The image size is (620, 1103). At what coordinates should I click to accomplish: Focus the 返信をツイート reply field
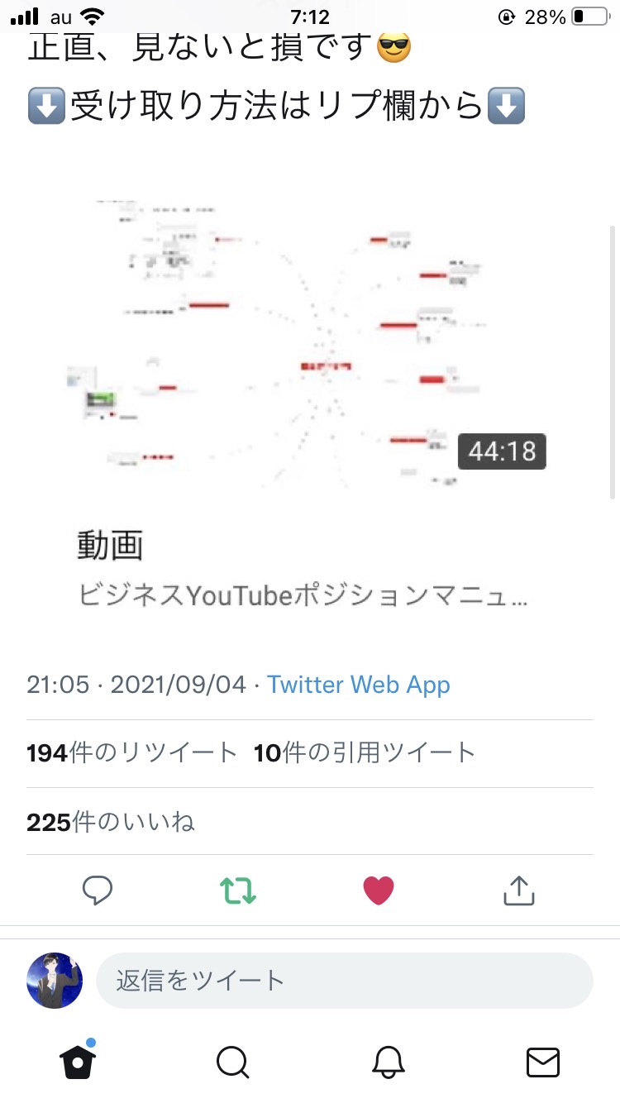(345, 981)
